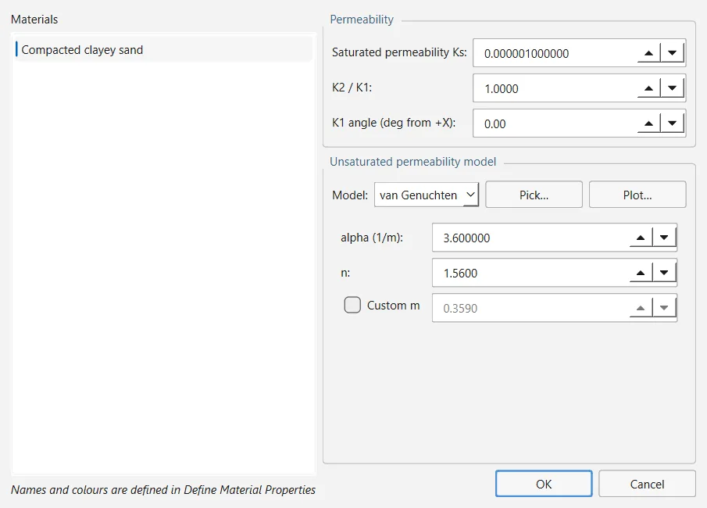Increase n value with up arrow
Image resolution: width=707 pixels, height=508 pixels.
641,273
